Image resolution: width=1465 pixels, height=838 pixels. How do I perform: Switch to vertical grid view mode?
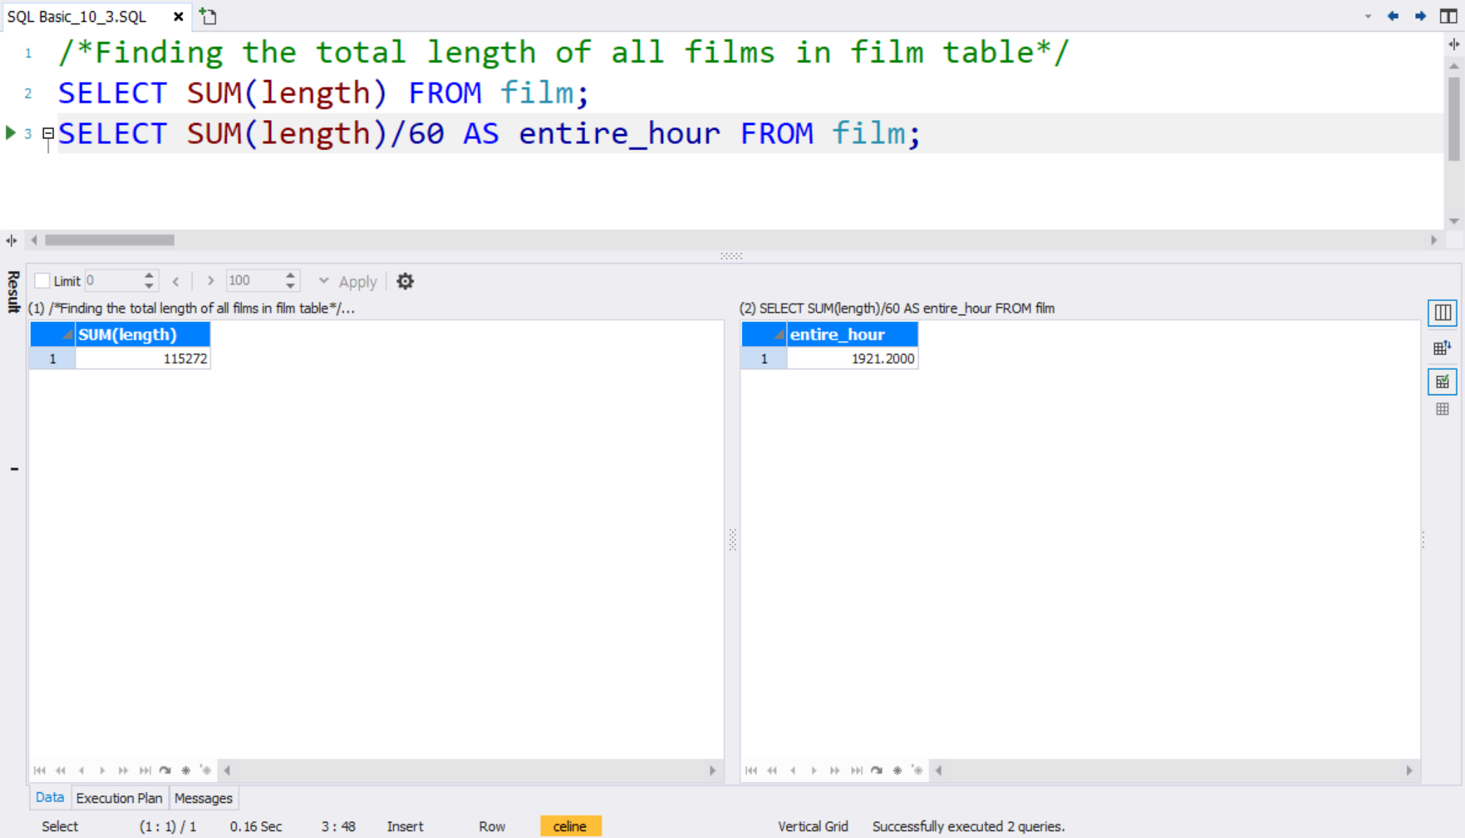(1443, 313)
